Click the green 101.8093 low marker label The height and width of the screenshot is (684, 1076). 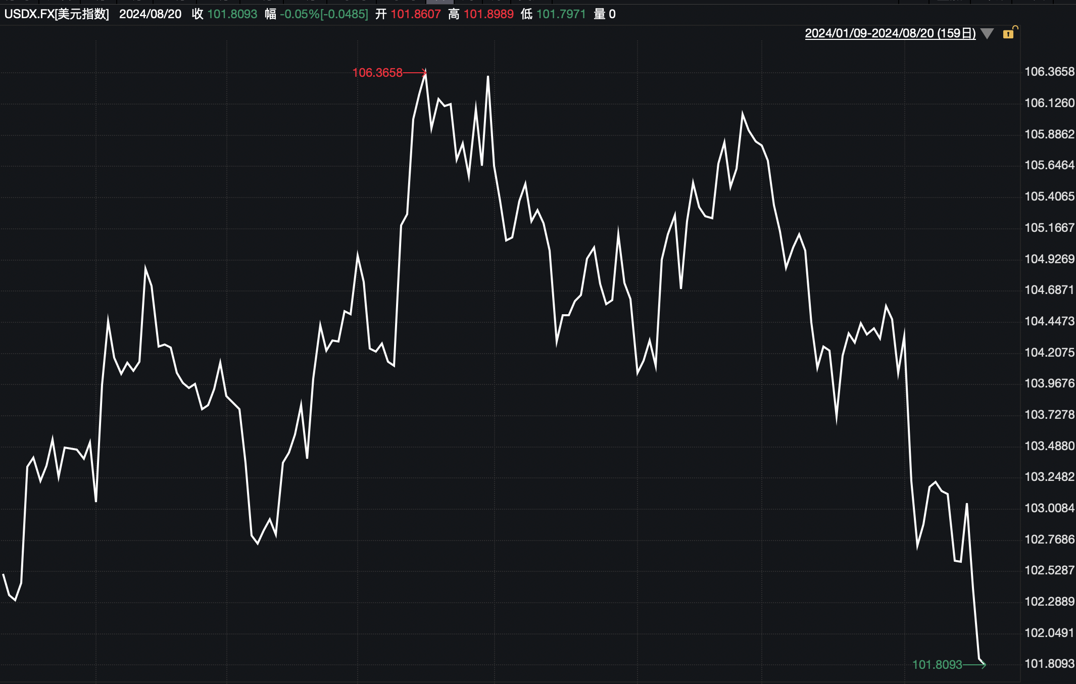point(937,665)
